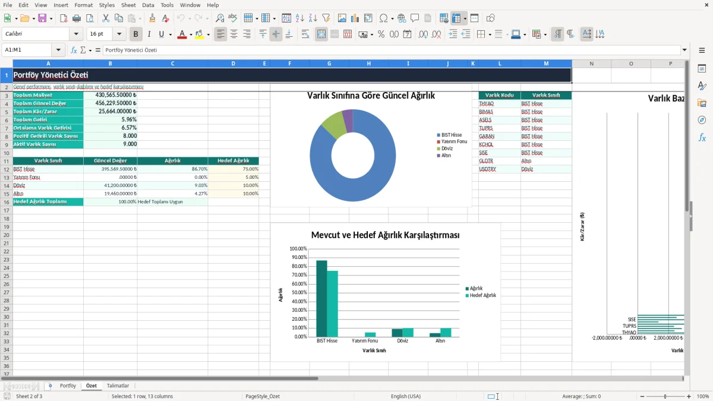Open Find & Replace tool
The height and width of the screenshot is (401, 713).
[x=220, y=18]
